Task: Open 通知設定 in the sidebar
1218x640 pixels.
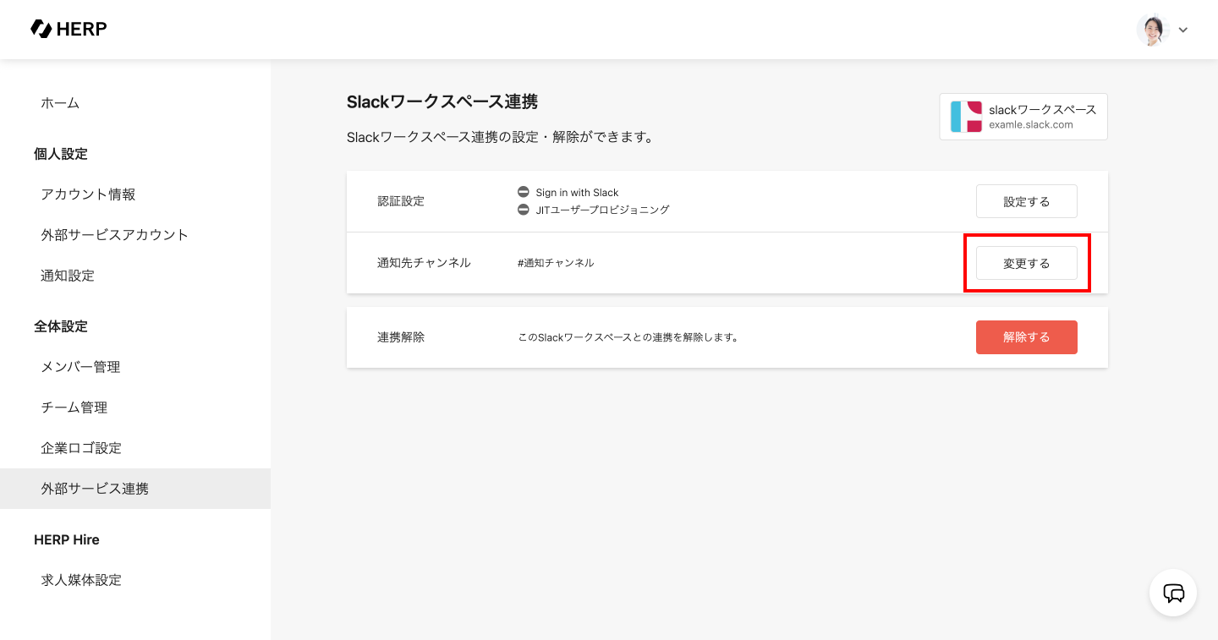Action: (x=68, y=276)
